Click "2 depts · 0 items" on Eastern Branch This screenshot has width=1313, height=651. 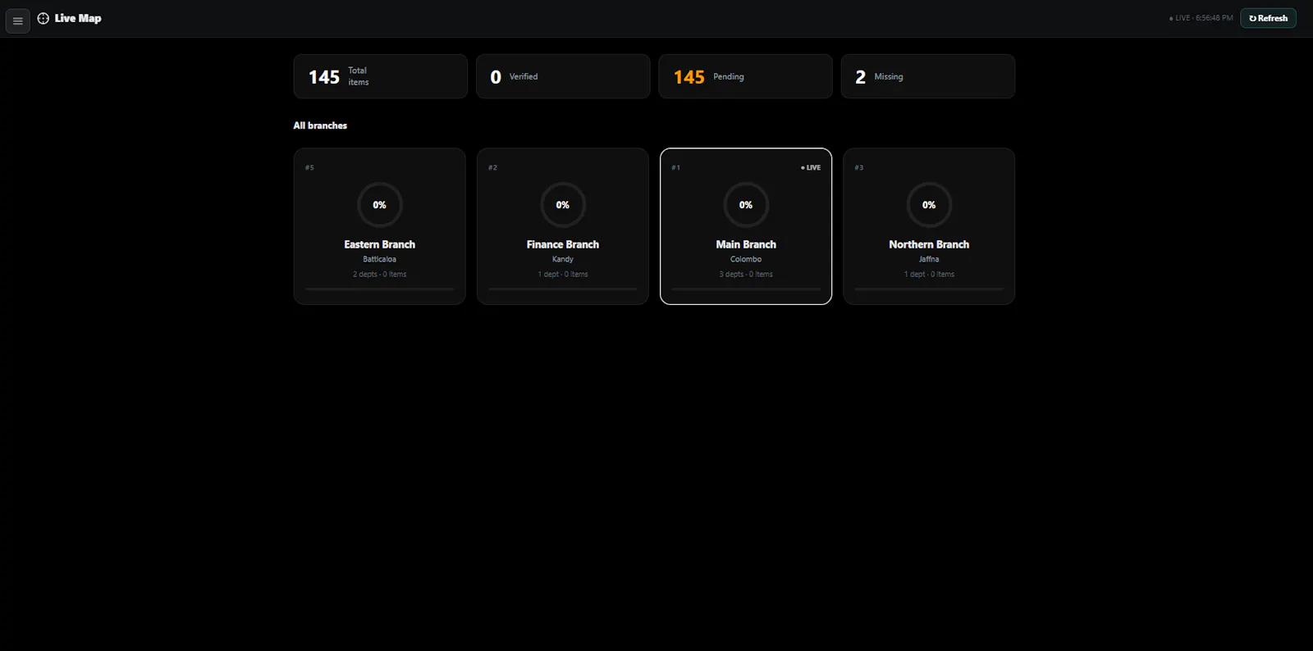380,274
